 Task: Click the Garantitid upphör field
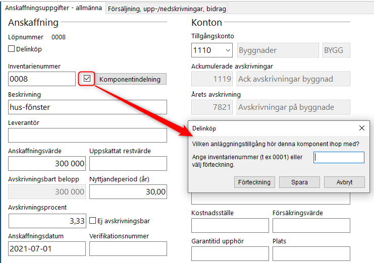[230, 253]
